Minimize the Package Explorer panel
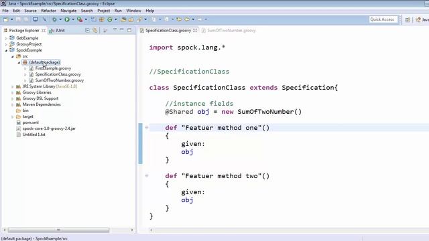This screenshot has width=429, height=241. click(x=122, y=29)
